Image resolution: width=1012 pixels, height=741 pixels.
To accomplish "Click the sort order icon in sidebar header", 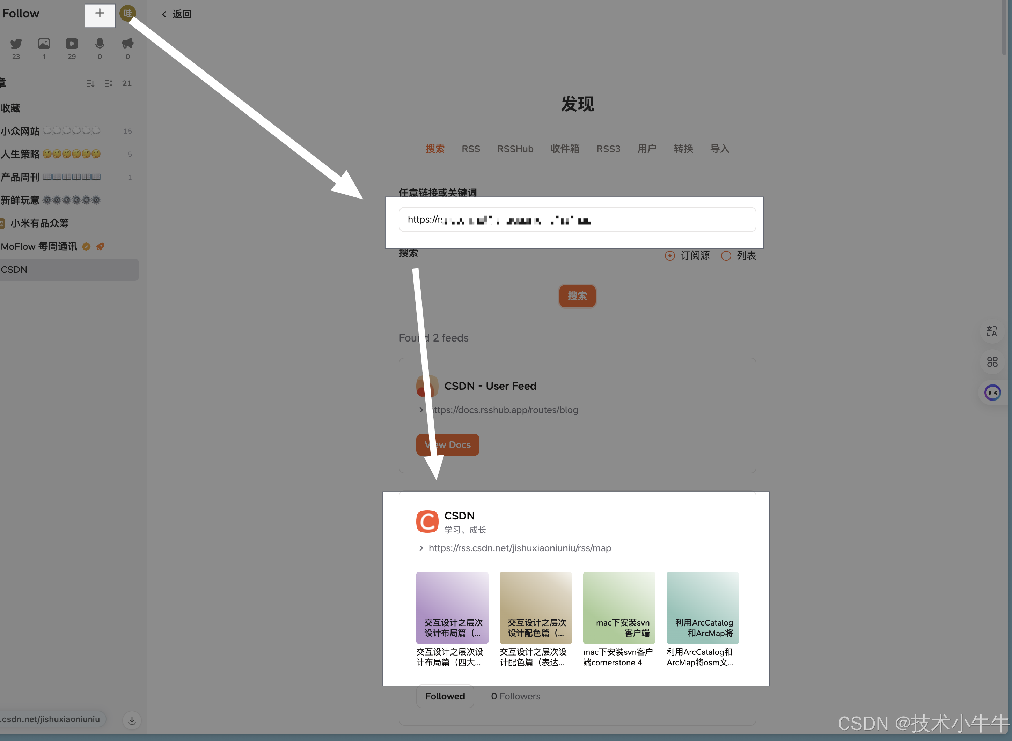I will coord(90,83).
